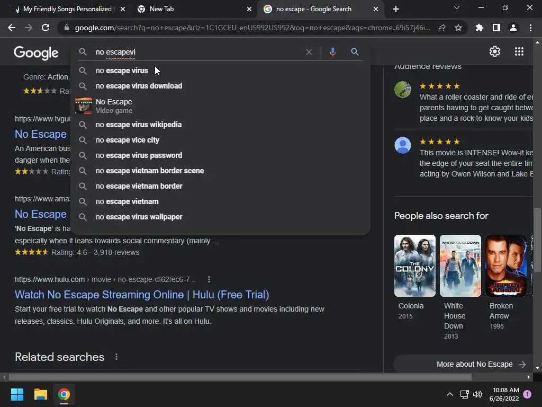
Task: Open Windows Start menu
Action: pyautogui.click(x=17, y=394)
